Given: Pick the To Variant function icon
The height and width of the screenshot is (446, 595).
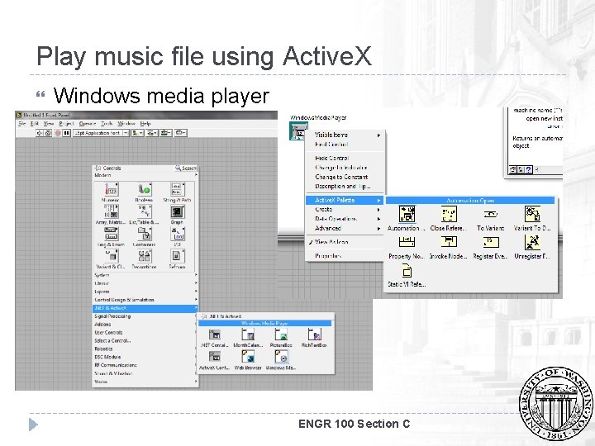Looking at the screenshot, I should pyautogui.click(x=490, y=214).
